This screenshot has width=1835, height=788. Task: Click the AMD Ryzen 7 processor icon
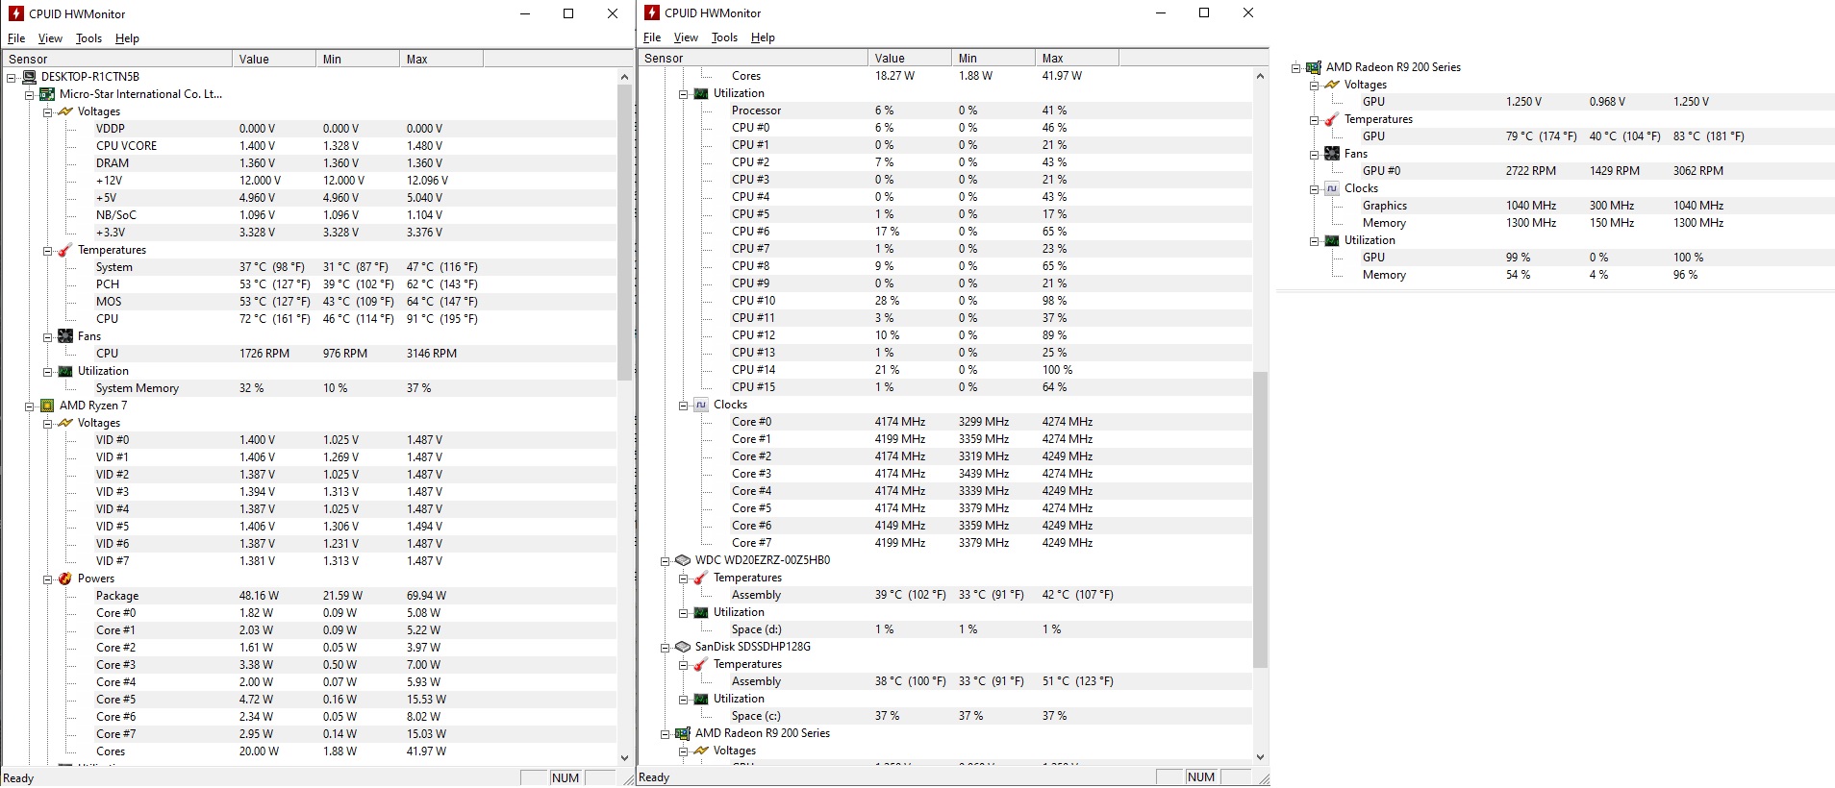coord(47,406)
